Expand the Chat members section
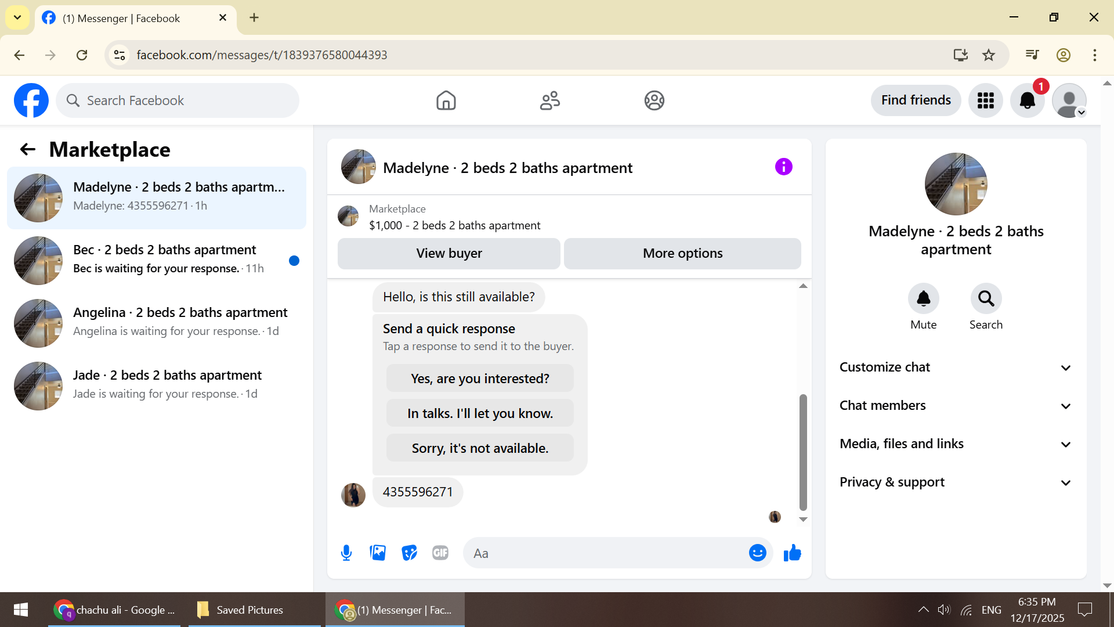The height and width of the screenshot is (627, 1114). [956, 406]
